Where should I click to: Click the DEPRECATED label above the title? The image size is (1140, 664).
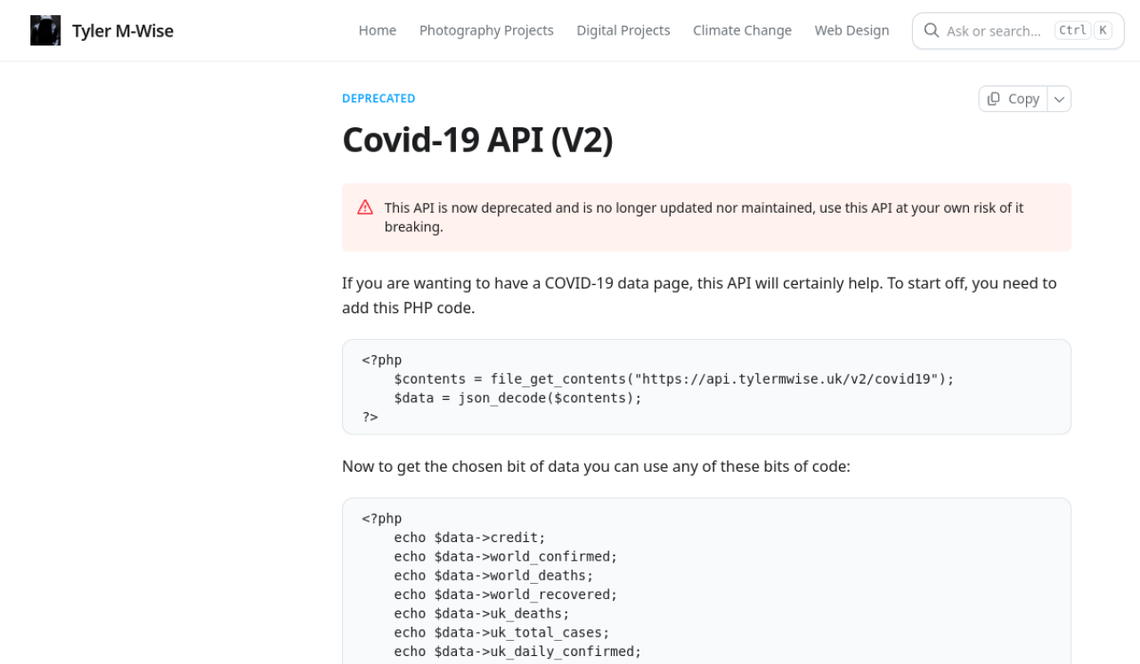(379, 99)
